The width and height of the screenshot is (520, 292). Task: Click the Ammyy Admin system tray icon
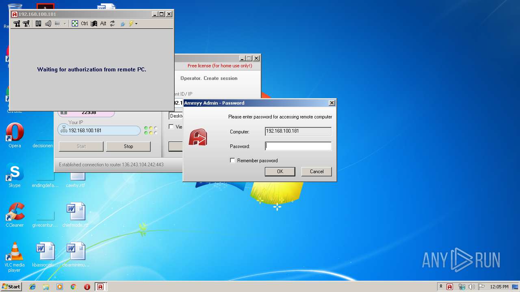point(450,287)
